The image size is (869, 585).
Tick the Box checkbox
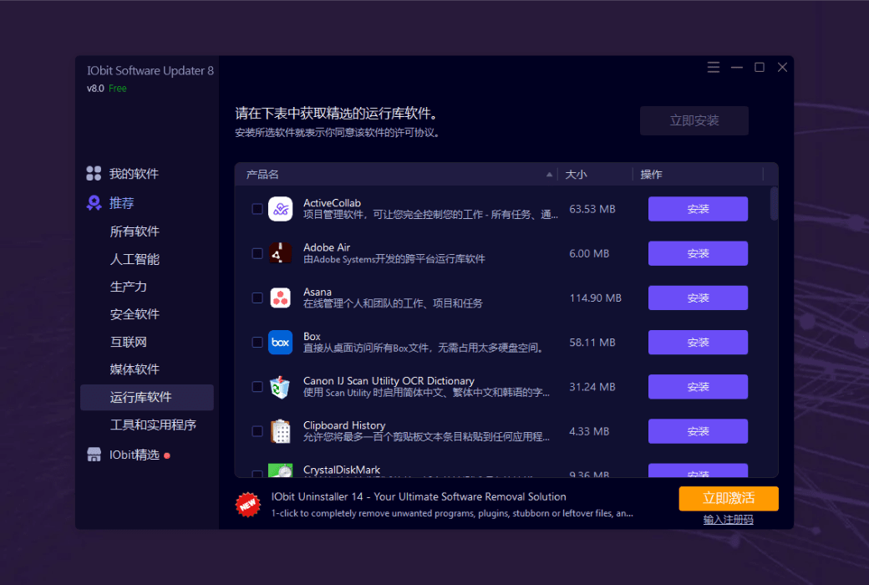pos(257,342)
